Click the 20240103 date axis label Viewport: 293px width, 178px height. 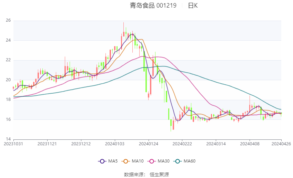(115, 144)
